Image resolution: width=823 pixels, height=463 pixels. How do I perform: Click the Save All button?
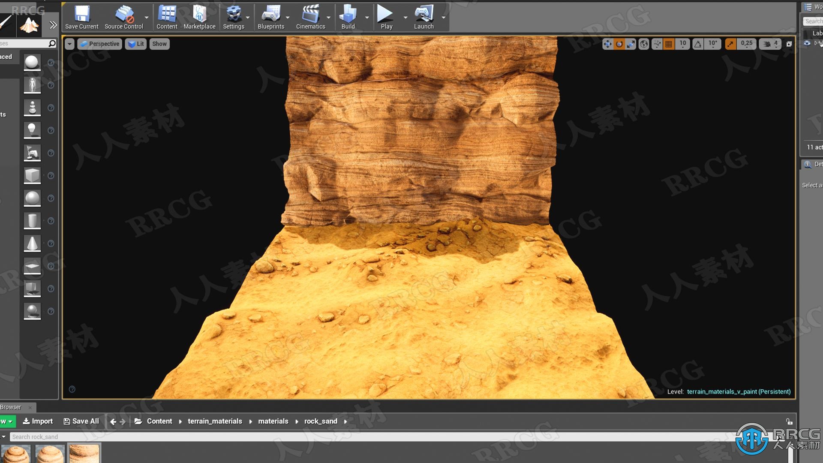tap(81, 421)
